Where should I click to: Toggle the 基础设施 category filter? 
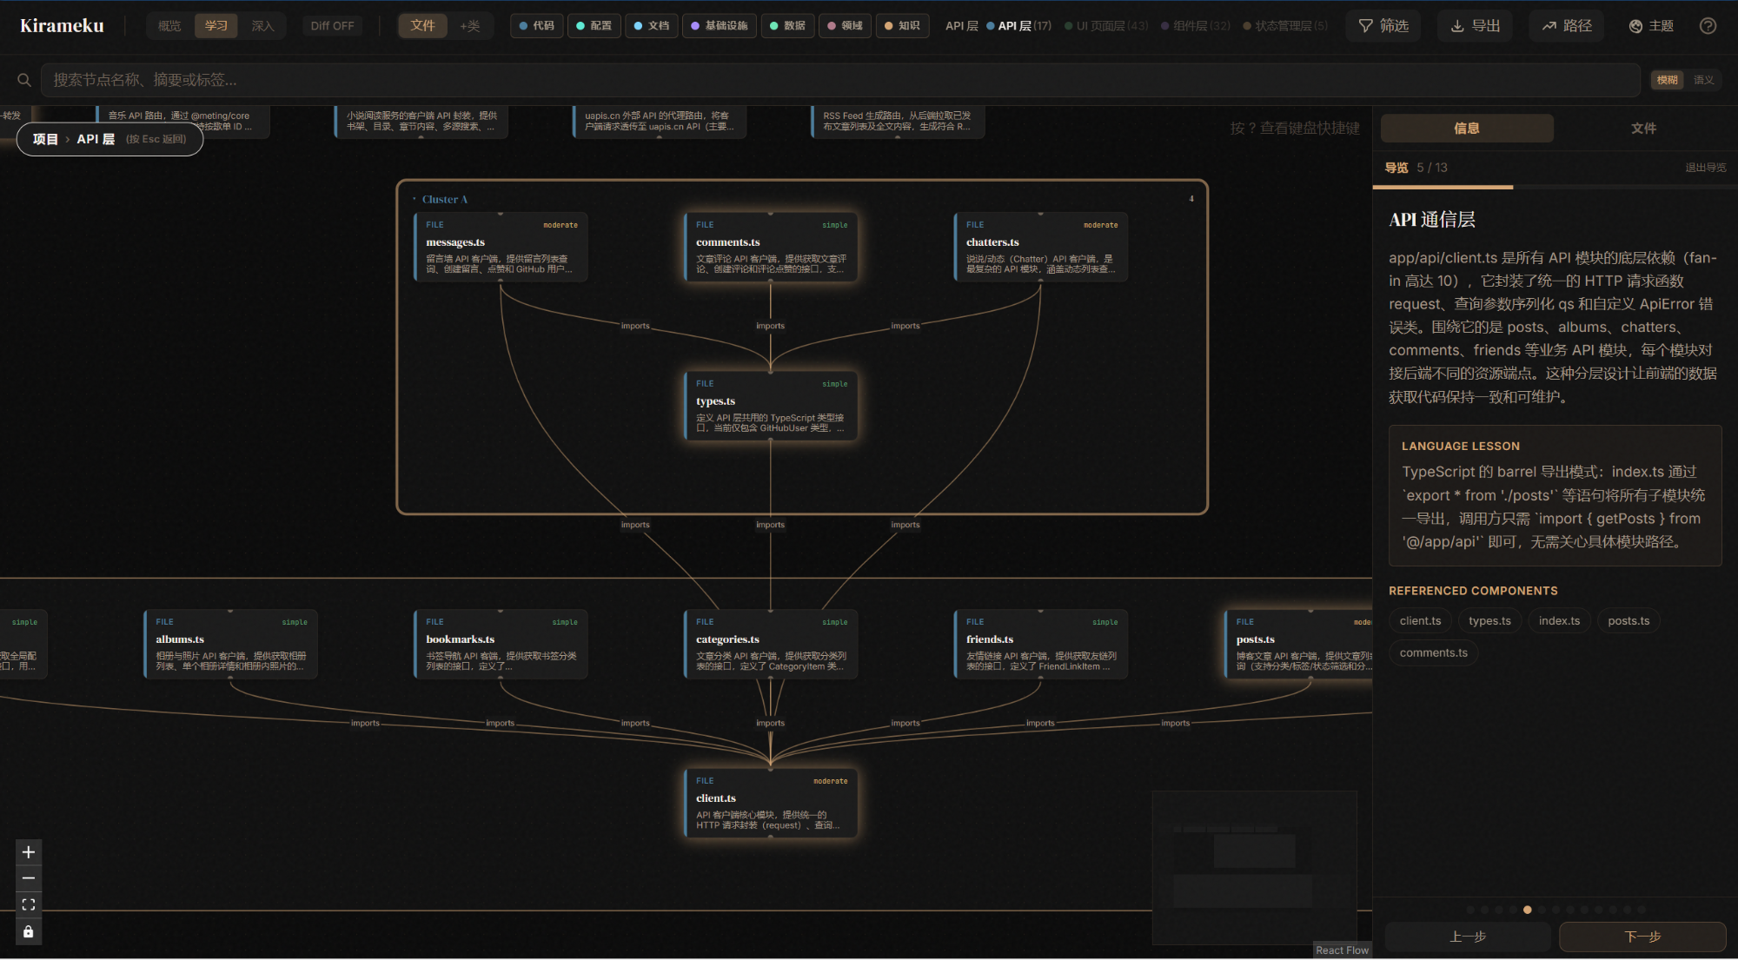pyautogui.click(x=720, y=26)
